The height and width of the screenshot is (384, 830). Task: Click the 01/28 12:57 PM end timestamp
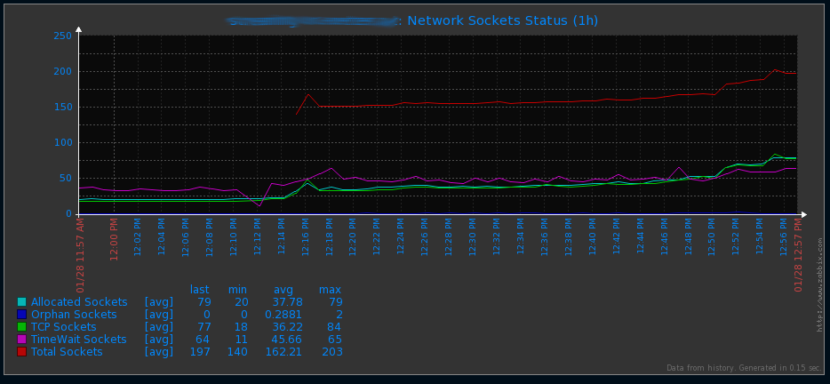click(x=798, y=255)
